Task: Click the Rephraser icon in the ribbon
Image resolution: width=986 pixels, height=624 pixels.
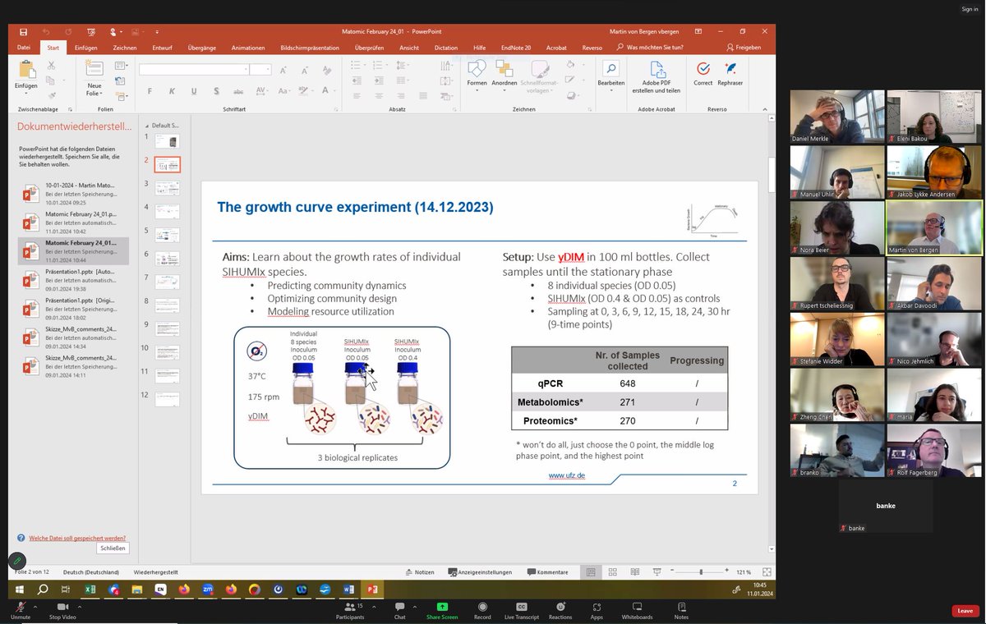Action: pyautogui.click(x=730, y=69)
